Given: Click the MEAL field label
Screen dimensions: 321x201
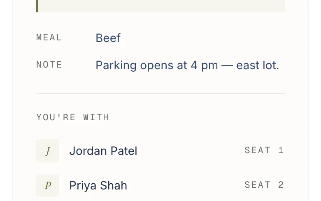Looking at the screenshot, I should (x=49, y=37).
